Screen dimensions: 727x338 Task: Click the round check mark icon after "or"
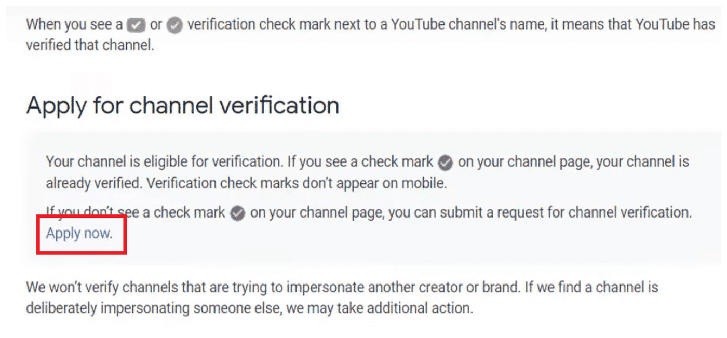pos(175,25)
